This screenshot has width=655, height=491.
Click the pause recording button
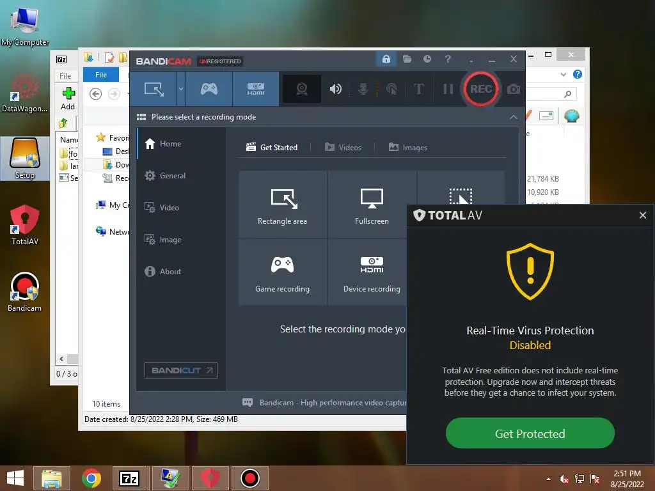[448, 89]
